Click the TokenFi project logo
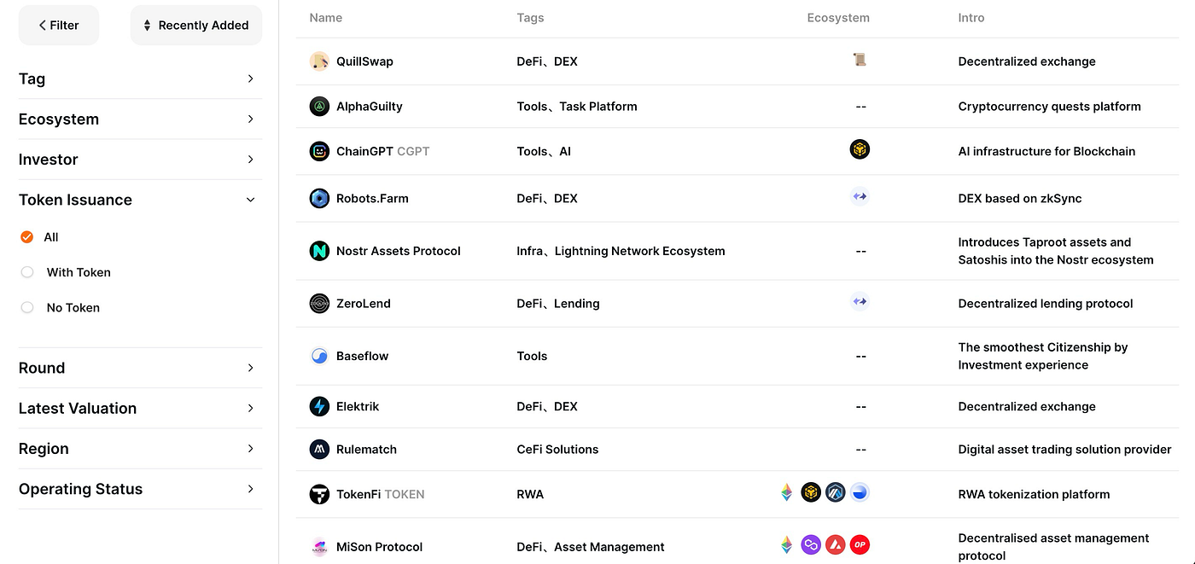Viewport: 1195px width, 564px height. (x=319, y=494)
